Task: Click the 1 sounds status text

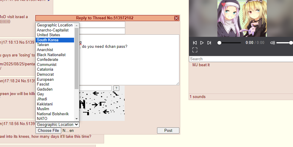Action: point(198,97)
